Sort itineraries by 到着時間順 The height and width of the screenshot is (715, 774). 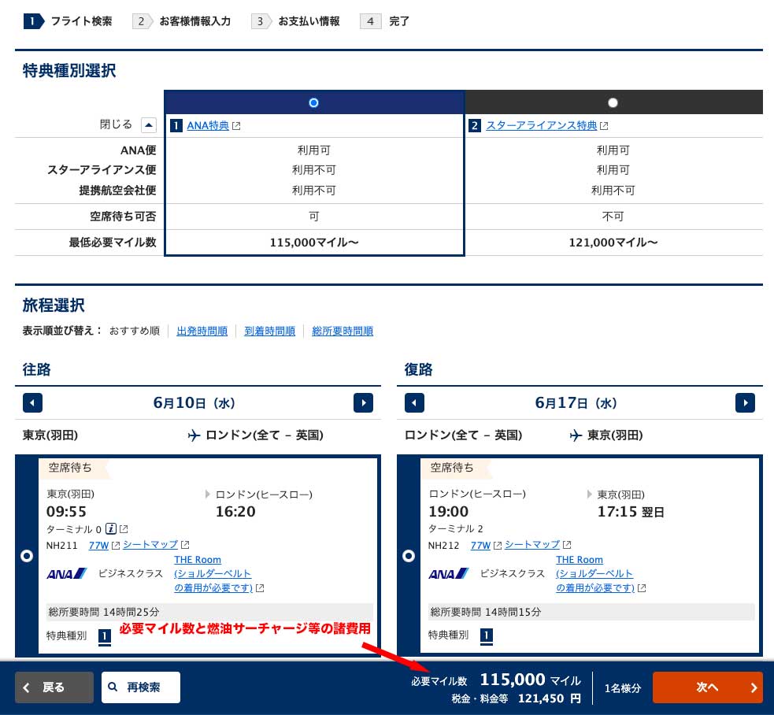(269, 332)
